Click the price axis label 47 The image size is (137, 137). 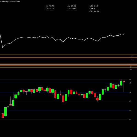(x=130, y=83)
